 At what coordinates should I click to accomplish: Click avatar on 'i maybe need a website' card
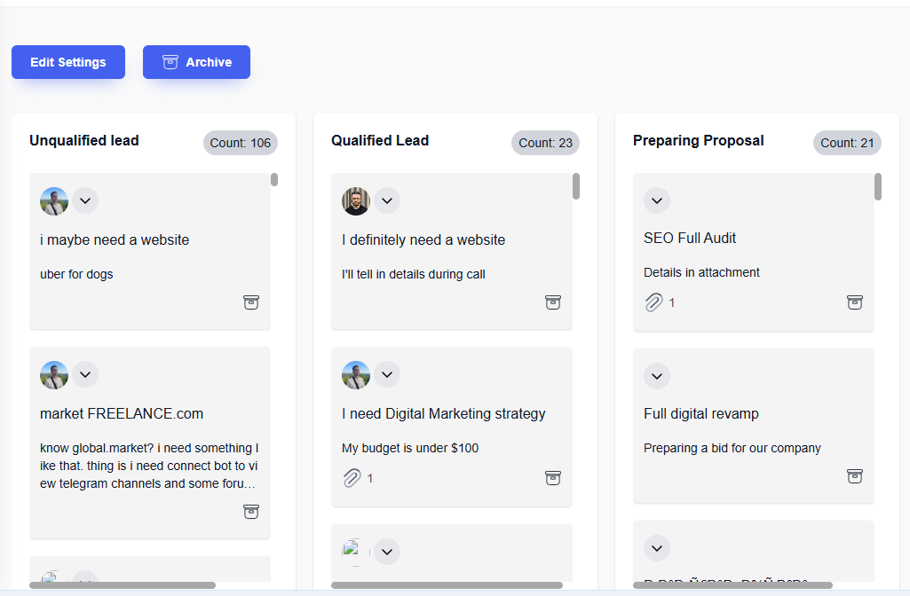click(54, 200)
